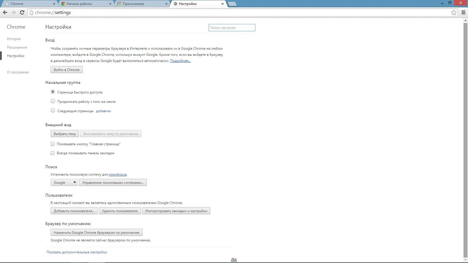Image resolution: width=468 pixels, height=263 pixels.
Task: Click Восстановить тему по умолчанию button
Action: [111, 134]
